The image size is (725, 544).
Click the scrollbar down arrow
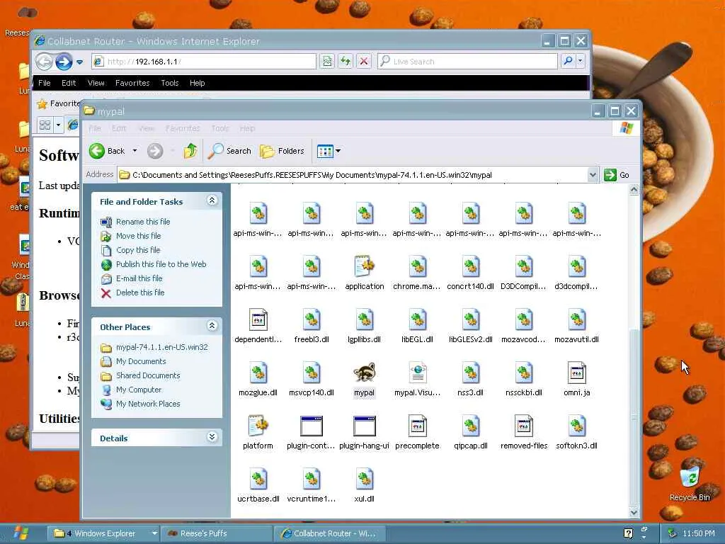(x=634, y=512)
